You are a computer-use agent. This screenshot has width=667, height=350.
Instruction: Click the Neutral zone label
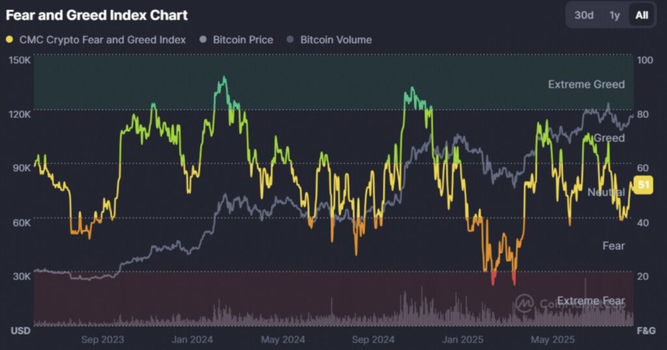click(x=606, y=192)
